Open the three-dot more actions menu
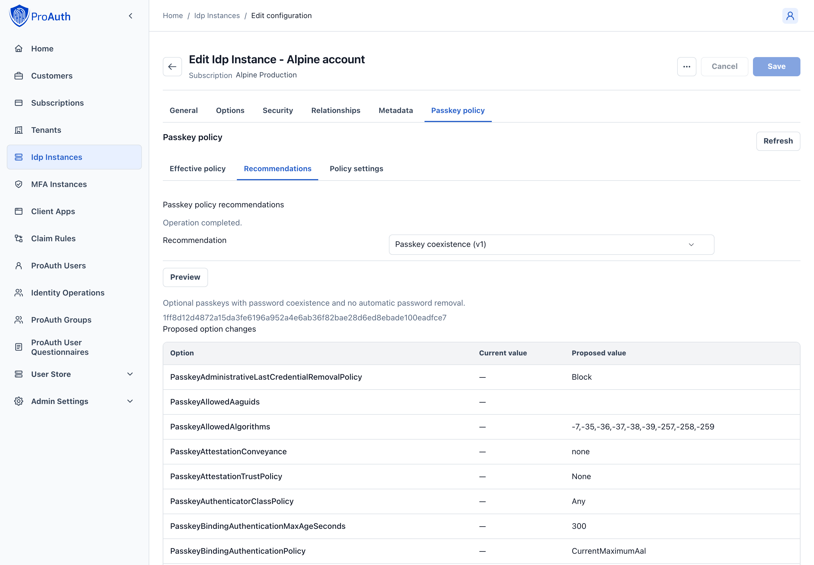Viewport: 814px width, 565px height. coord(687,67)
